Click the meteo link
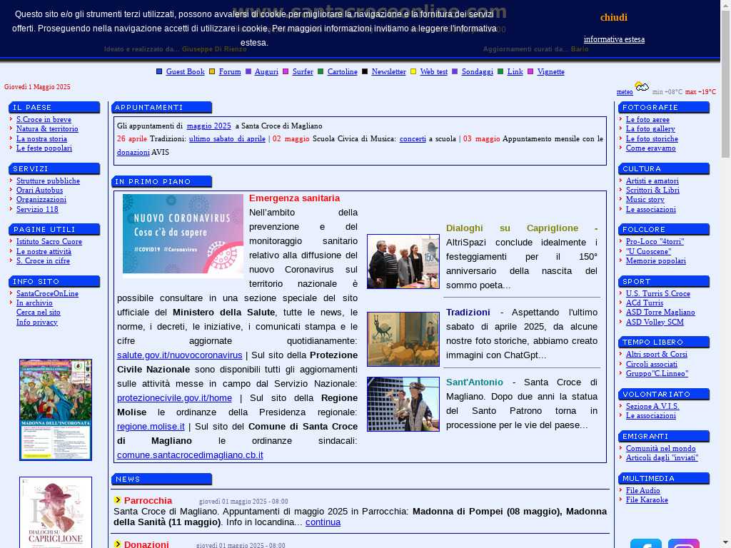 (x=624, y=92)
